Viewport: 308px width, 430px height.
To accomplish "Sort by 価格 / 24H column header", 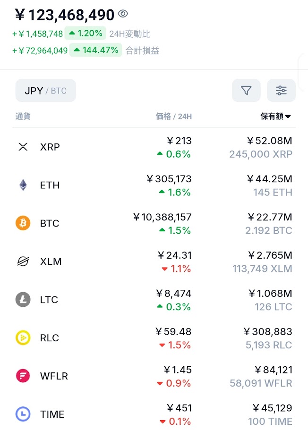I will (x=173, y=117).
